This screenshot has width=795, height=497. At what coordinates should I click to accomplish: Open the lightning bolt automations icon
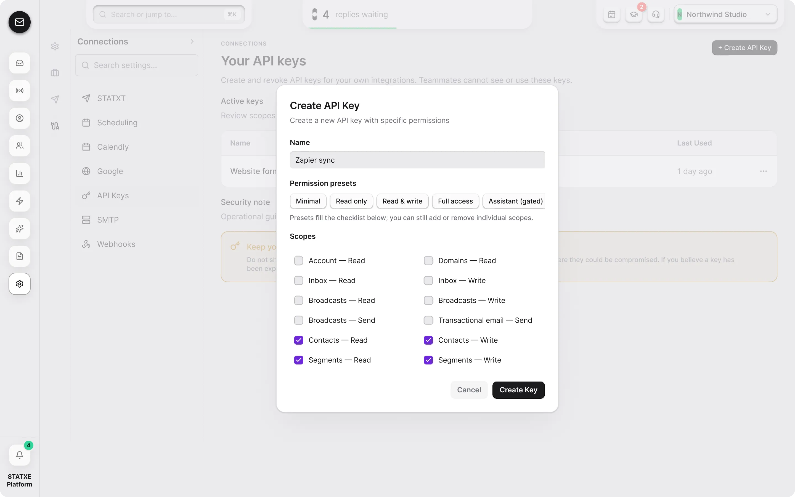19,201
